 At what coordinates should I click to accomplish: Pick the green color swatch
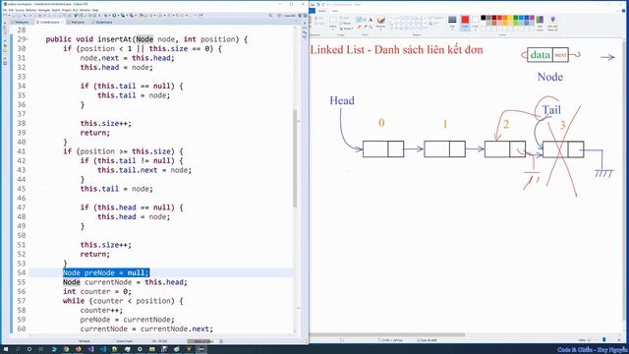515,18
